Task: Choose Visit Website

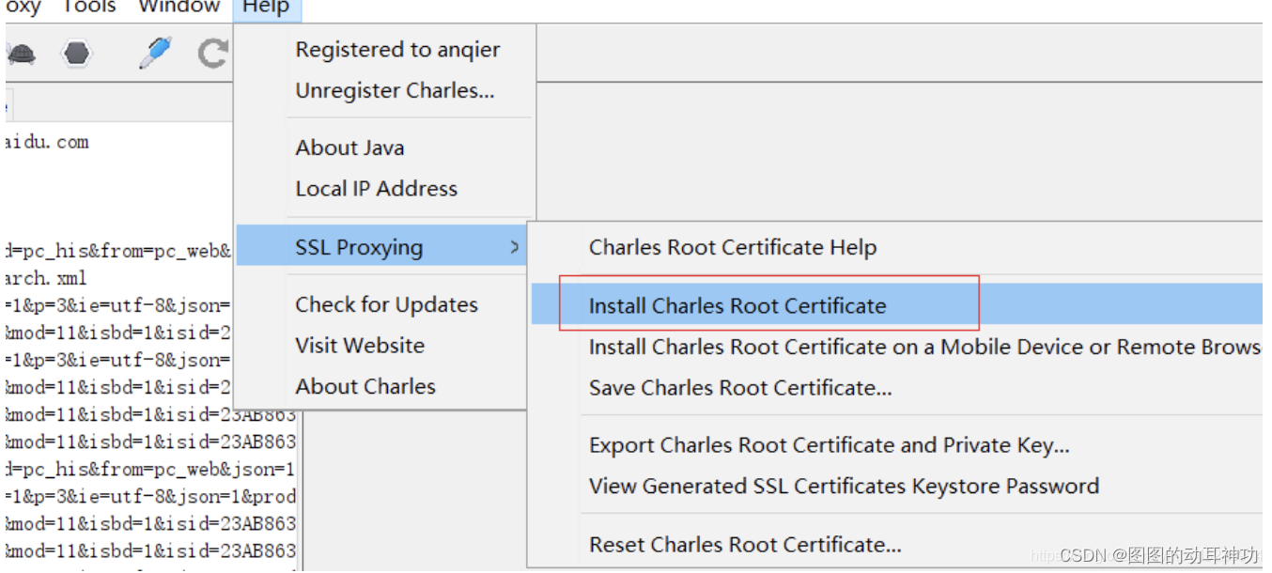Action: 360,346
